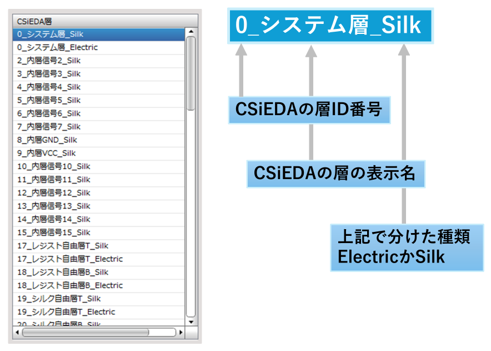Choose the 2_内層信号2_Silk entry
This screenshot has height=351, width=491.
pos(99,61)
